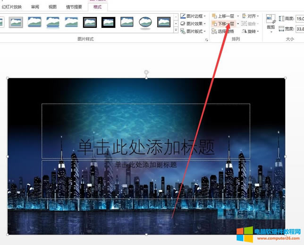The height and width of the screenshot is (245, 304).
Task: Click the 图片版式 (picture layout) icon
Action: pyautogui.click(x=183, y=31)
